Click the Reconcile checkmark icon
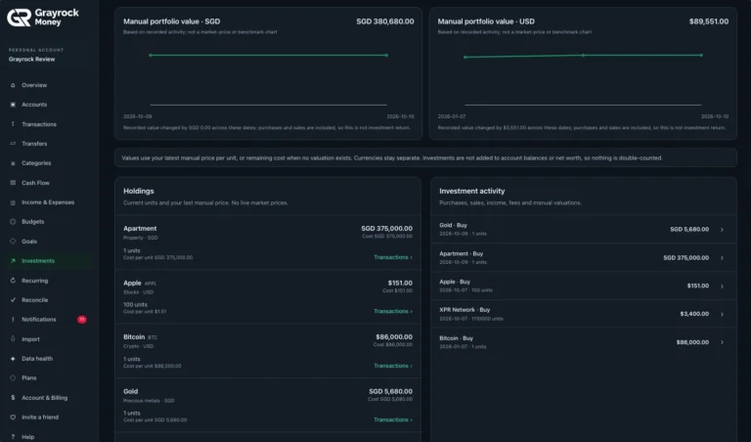751x442 pixels. (x=13, y=300)
